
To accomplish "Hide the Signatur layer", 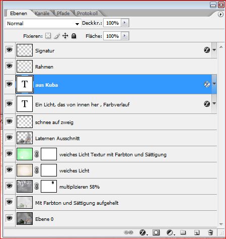I will point(10,50).
